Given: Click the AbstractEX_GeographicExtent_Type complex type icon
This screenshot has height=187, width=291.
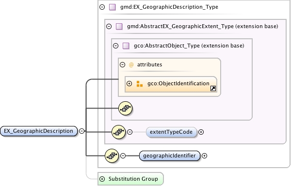Looking at the screenshot, I should [x=119, y=26].
